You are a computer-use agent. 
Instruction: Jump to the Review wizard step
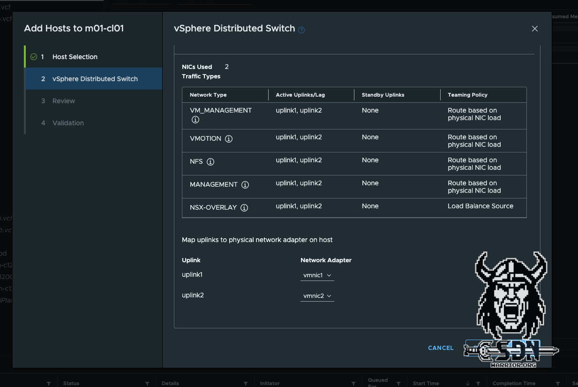64,101
